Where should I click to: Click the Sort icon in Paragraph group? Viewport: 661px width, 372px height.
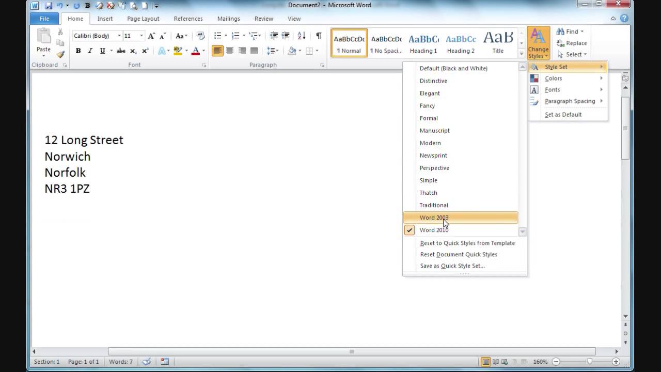(x=302, y=36)
